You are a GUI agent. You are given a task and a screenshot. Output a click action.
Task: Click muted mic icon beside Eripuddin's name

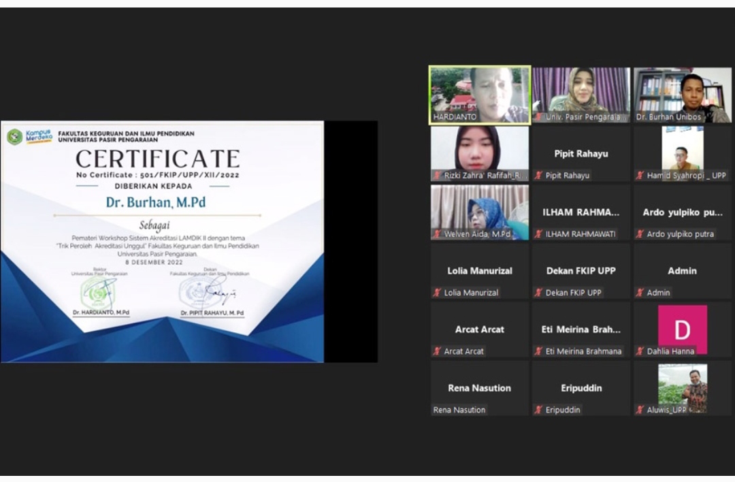point(538,410)
